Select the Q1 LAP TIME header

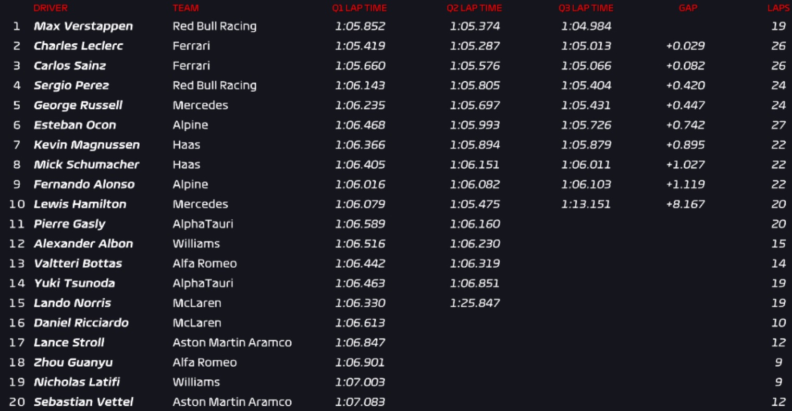[x=360, y=8]
